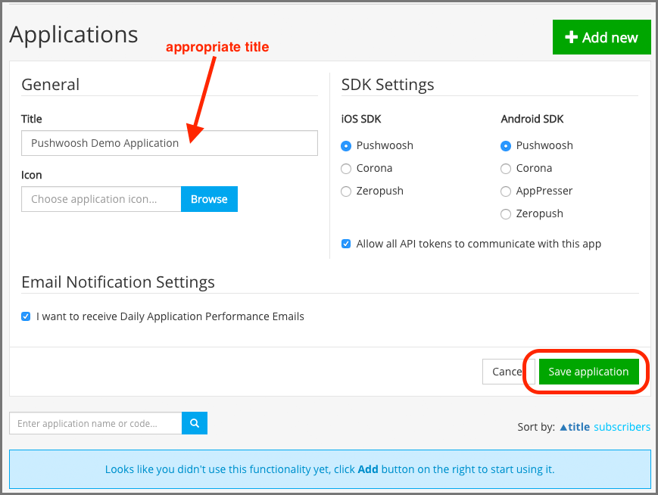Viewport: 658px width, 495px height.
Task: Toggle Allow all API tokens checkbox
Action: click(346, 244)
